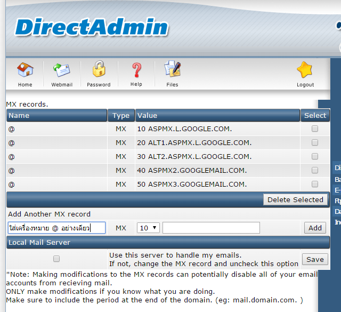The width and height of the screenshot is (341, 312).
Task: Click the MX type in the ALT1.ASPMX.L.GOOGLE.COM. row
Action: pyautogui.click(x=121, y=143)
